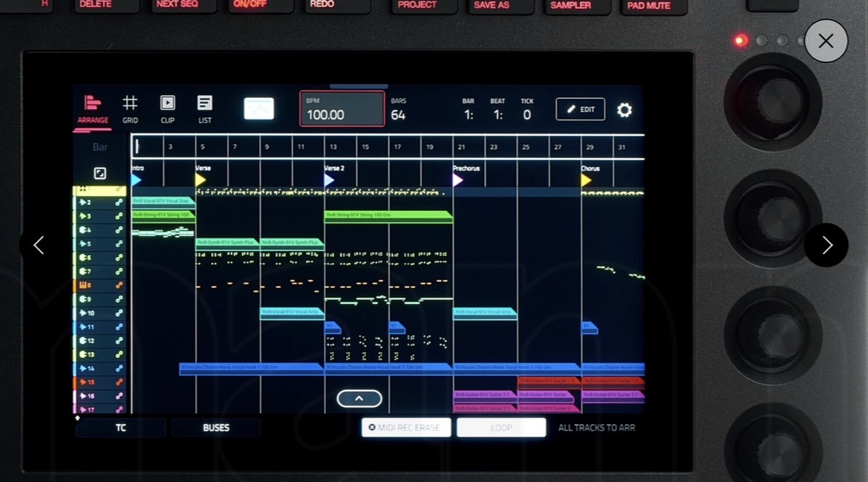Click the Edit pencil button
Viewport: 868px width, 482px height.
(x=580, y=109)
